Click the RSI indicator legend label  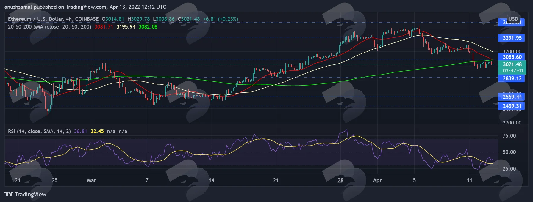click(39, 131)
